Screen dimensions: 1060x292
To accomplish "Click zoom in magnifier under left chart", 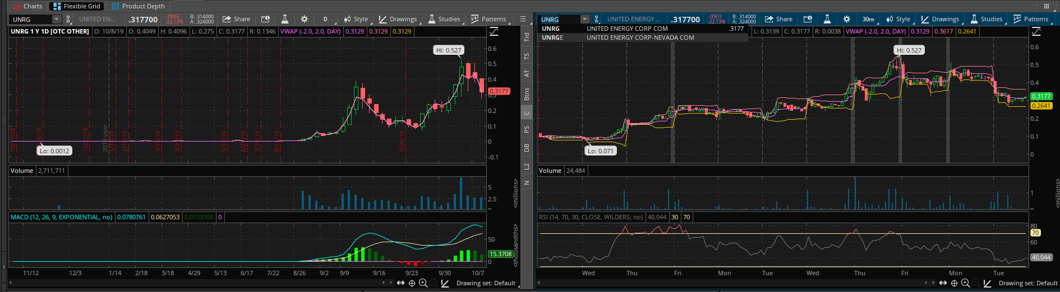I will pyautogui.click(x=423, y=283).
